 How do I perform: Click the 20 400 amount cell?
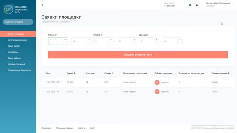pyautogui.click(x=70, y=82)
